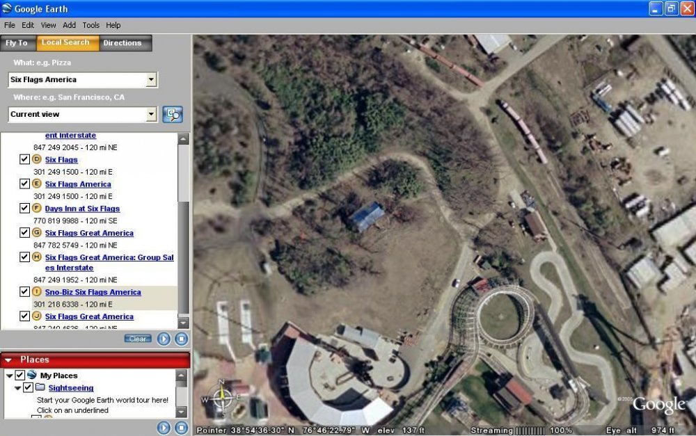Image resolution: width=696 pixels, height=436 pixels.
Task: Open the 'What' search term dropdown
Action: [152, 80]
